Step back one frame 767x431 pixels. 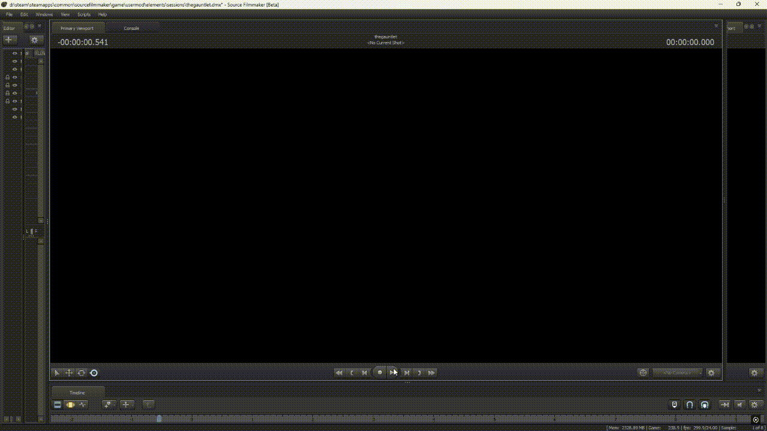(364, 372)
